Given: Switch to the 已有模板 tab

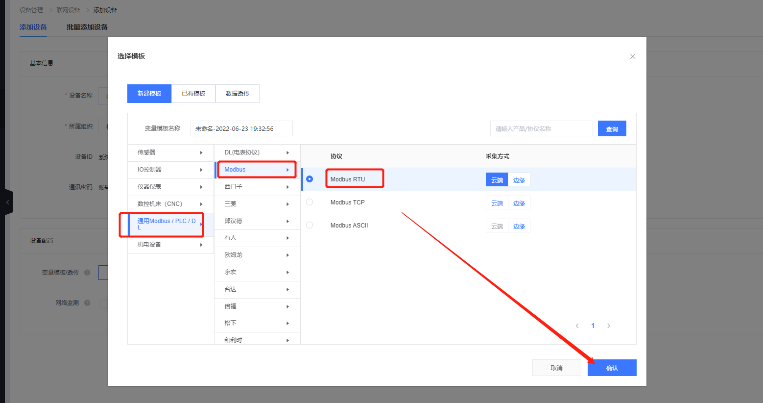Looking at the screenshot, I should pos(193,94).
